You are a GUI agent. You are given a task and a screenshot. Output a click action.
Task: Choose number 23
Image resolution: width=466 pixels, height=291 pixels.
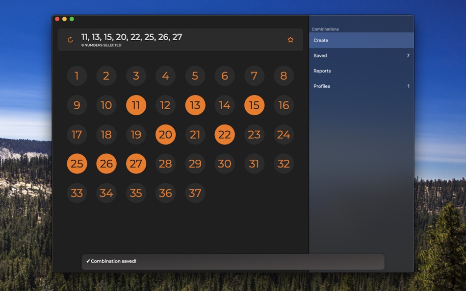(254, 135)
